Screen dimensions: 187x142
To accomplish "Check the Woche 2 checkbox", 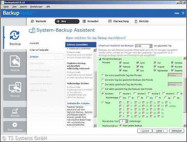I will 135,94.
